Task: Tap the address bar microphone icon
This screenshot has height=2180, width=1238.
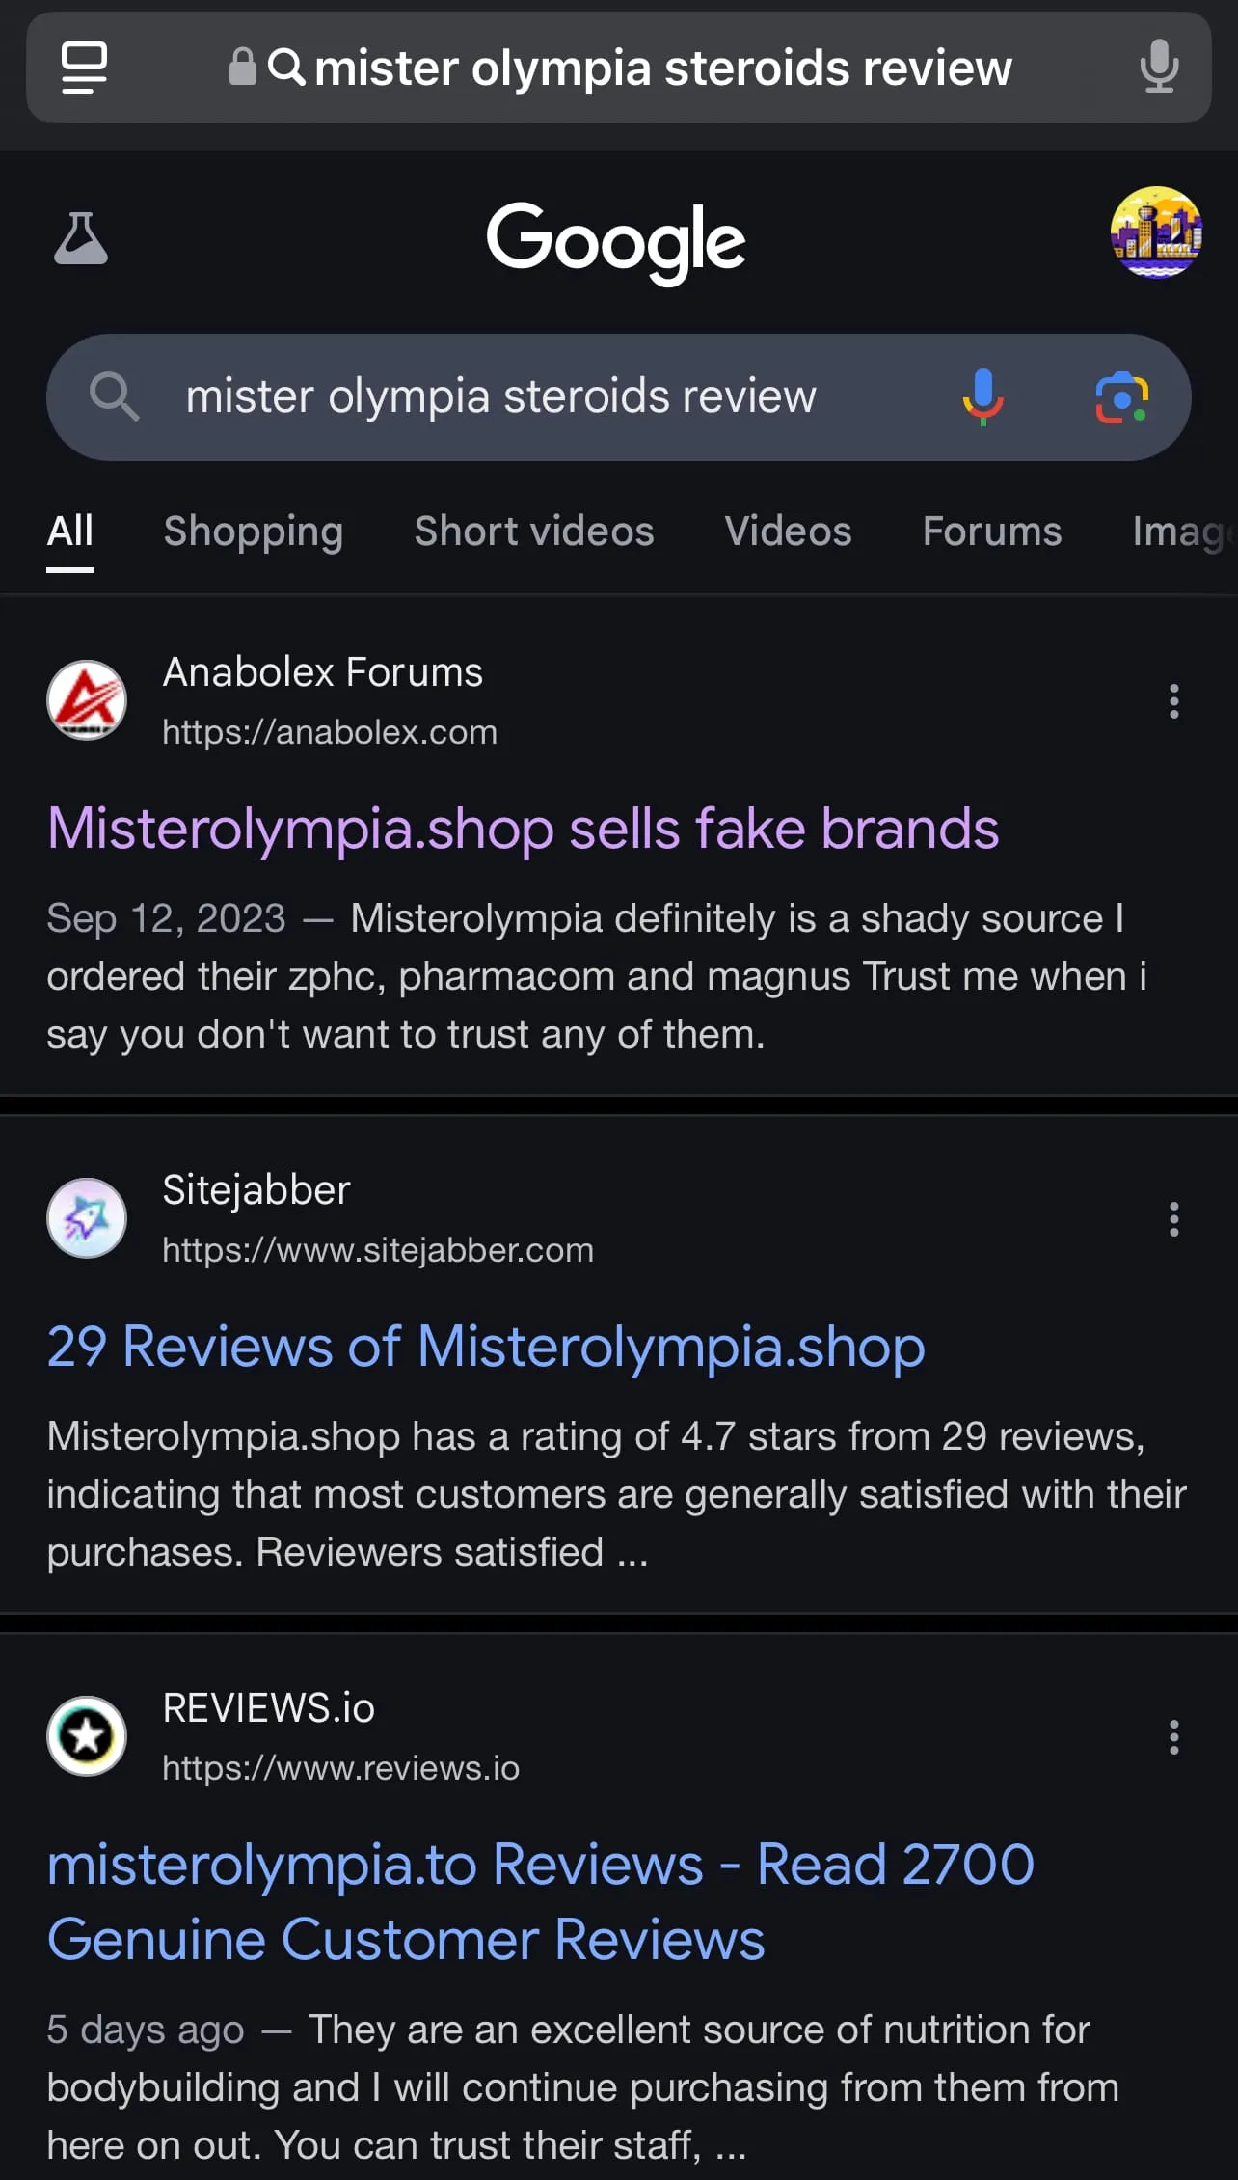Action: click(x=1158, y=68)
